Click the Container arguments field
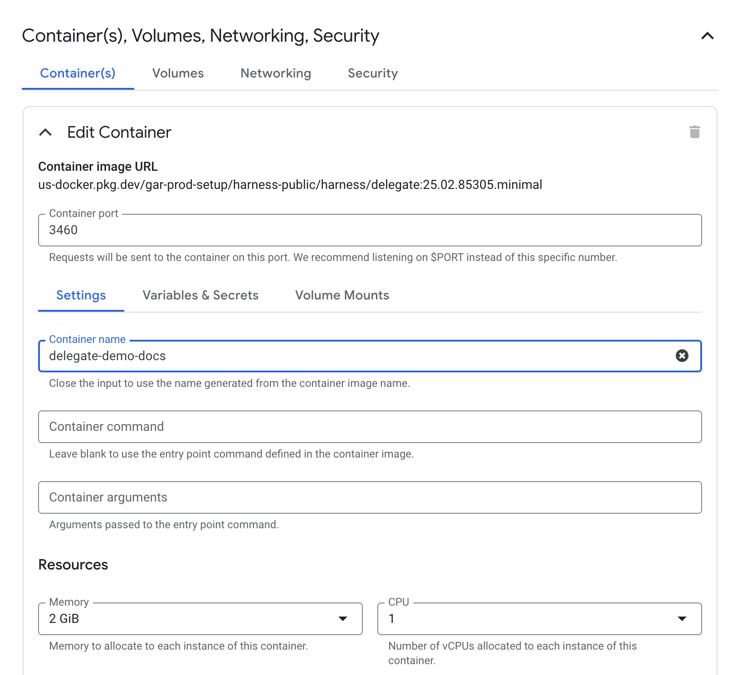 [x=370, y=497]
